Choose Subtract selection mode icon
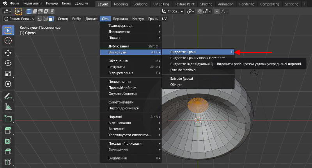Viewport: 312px width, 168px height. pos(41,12)
